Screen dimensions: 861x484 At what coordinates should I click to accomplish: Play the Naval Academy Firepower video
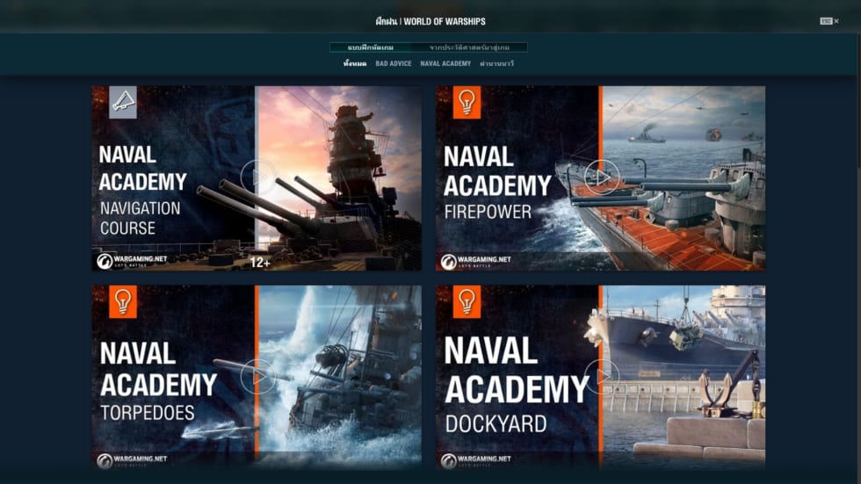click(602, 177)
